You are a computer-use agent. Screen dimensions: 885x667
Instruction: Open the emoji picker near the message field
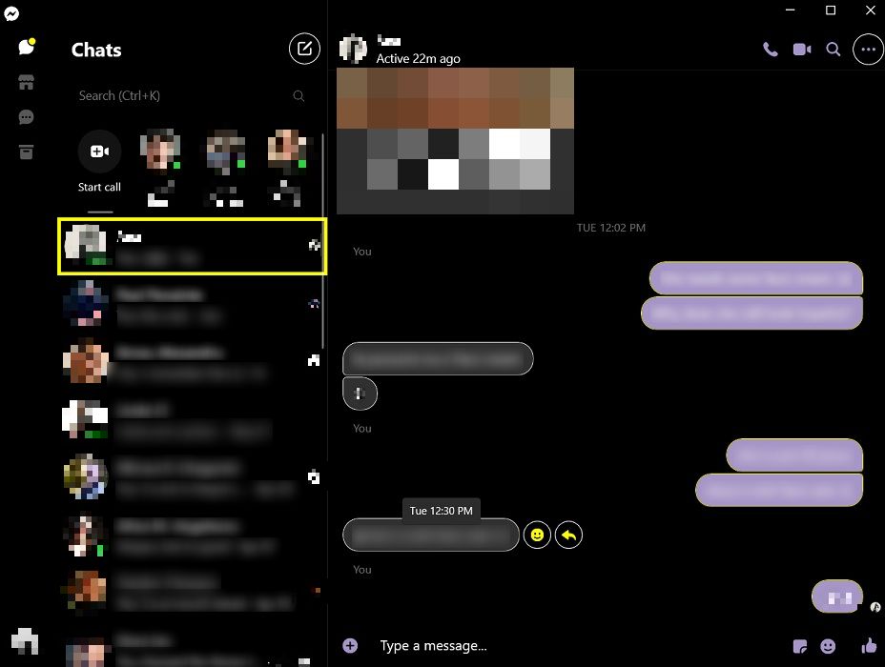point(828,645)
